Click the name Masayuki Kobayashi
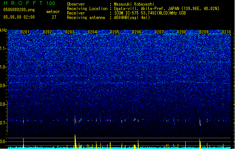Viewport: 235px width, 149px height. (x=134, y=4)
